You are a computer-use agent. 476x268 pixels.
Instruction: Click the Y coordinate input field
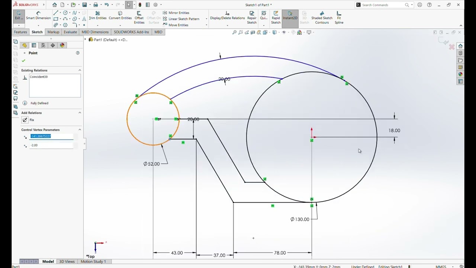tap(52, 145)
